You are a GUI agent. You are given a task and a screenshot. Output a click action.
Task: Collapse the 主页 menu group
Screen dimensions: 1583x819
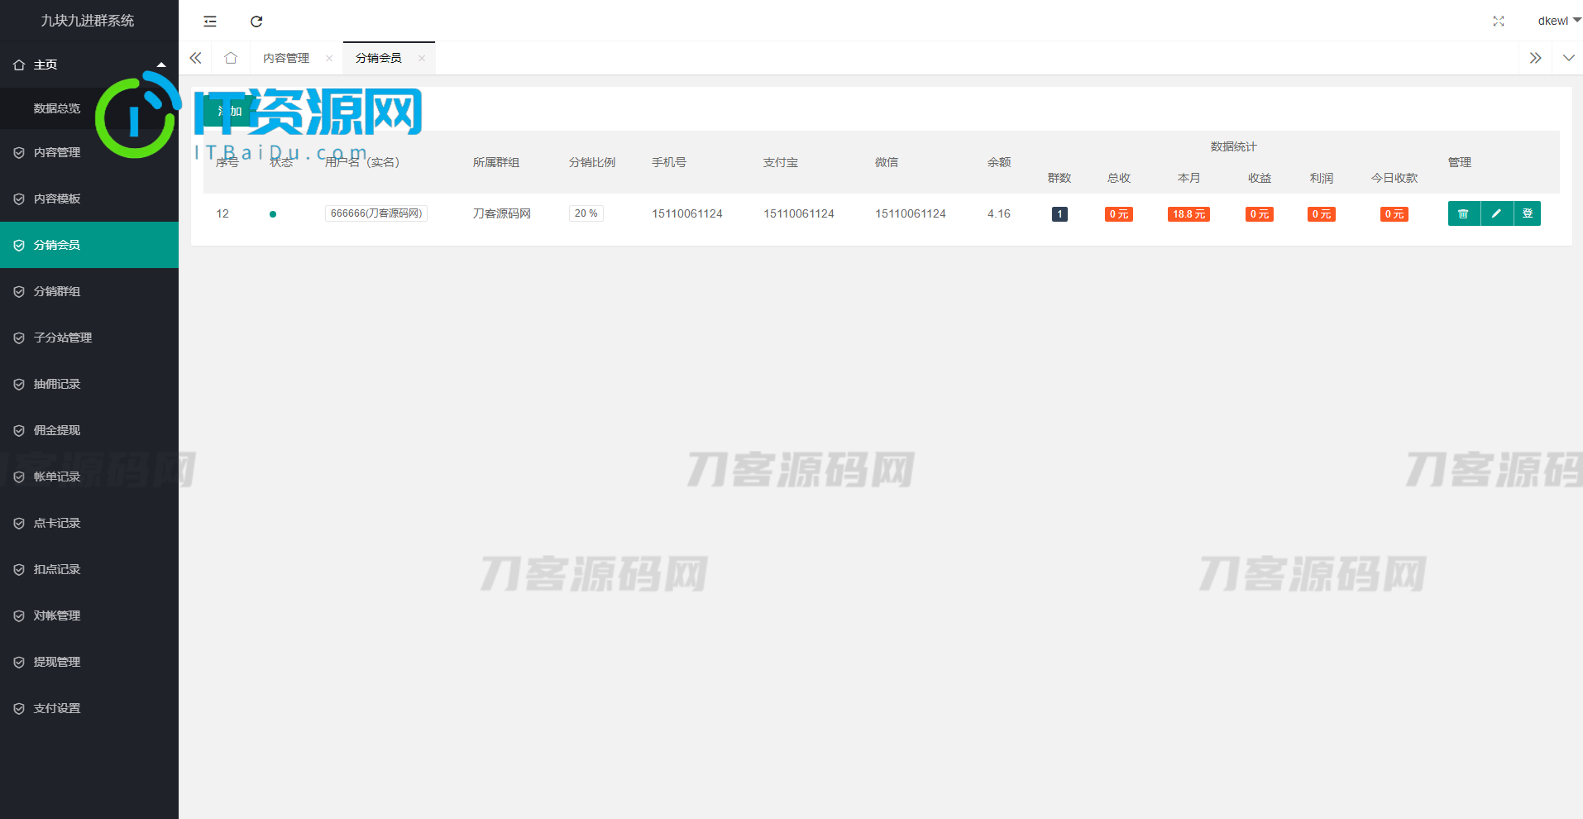tap(89, 65)
